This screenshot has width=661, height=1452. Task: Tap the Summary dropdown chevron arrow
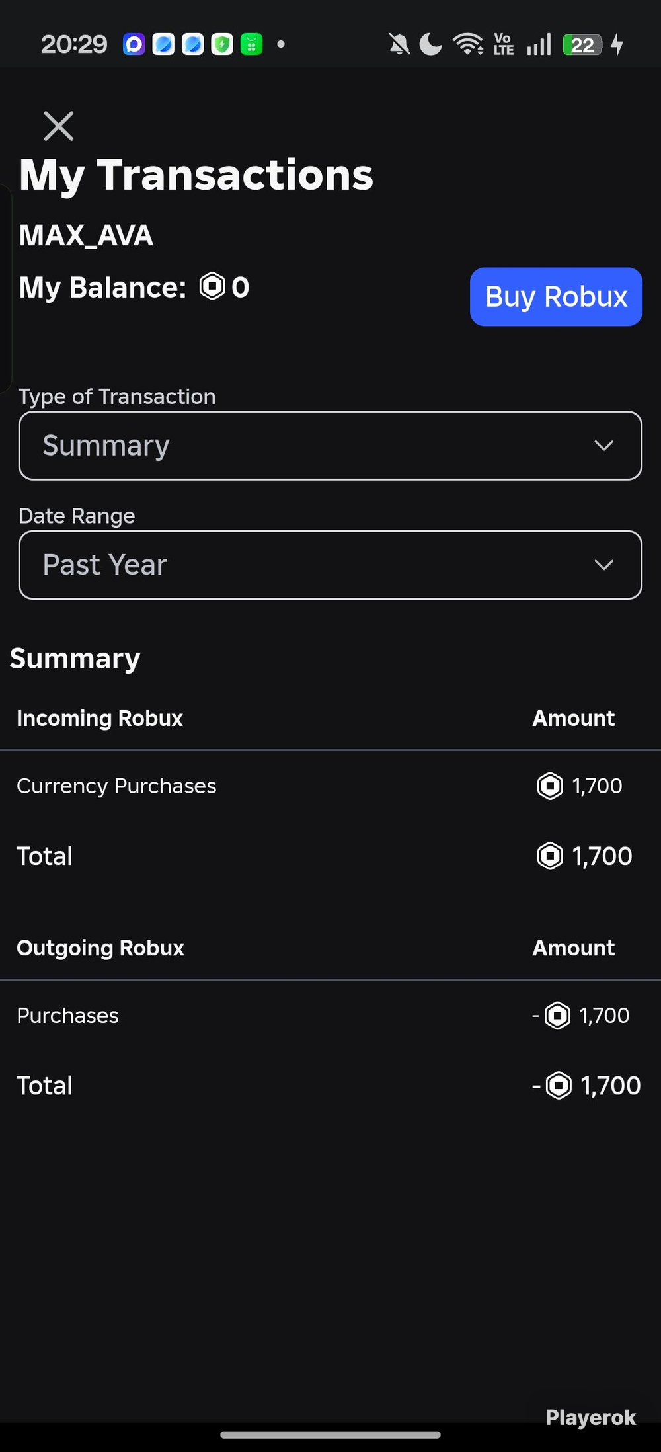[604, 446]
